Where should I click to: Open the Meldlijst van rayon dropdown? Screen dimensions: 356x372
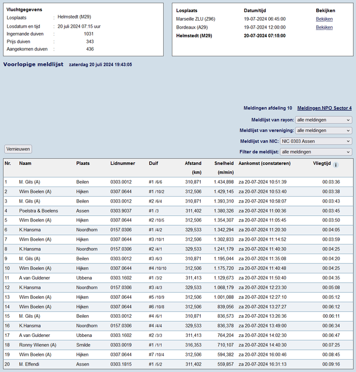[x=324, y=120]
